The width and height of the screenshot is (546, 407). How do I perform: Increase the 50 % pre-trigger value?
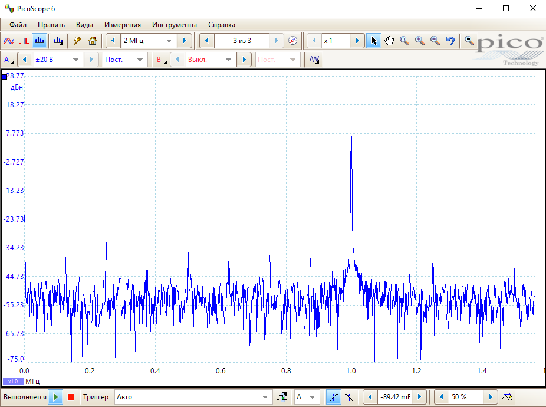coord(490,397)
